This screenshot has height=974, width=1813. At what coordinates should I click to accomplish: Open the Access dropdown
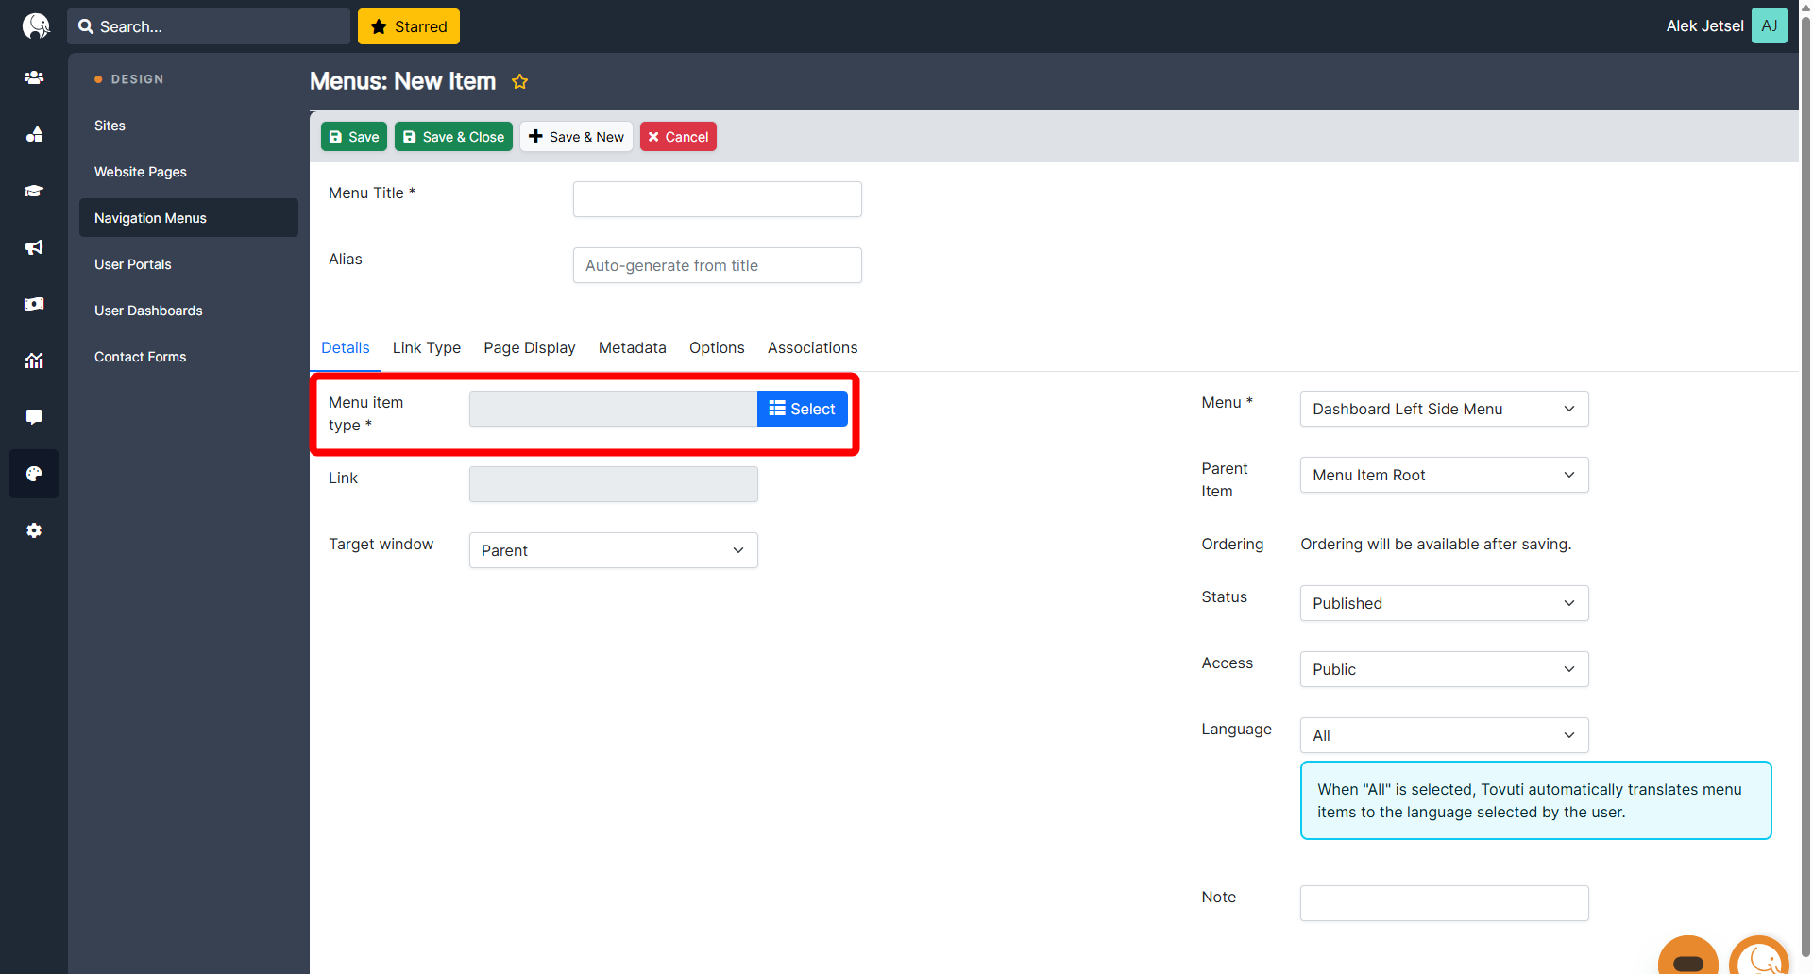1444,669
